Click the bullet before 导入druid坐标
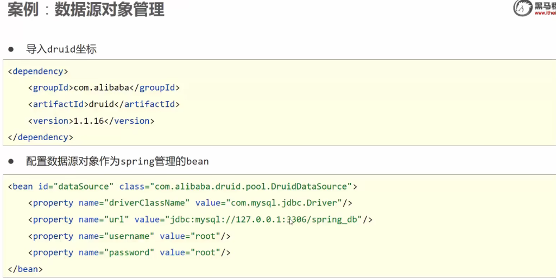Screen dimensions: 556x278 pos(11,49)
